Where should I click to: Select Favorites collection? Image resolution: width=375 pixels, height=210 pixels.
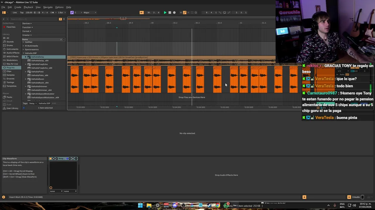[11, 27]
